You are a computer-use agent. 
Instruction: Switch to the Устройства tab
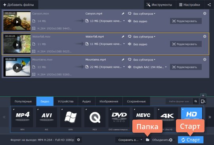[66, 101]
